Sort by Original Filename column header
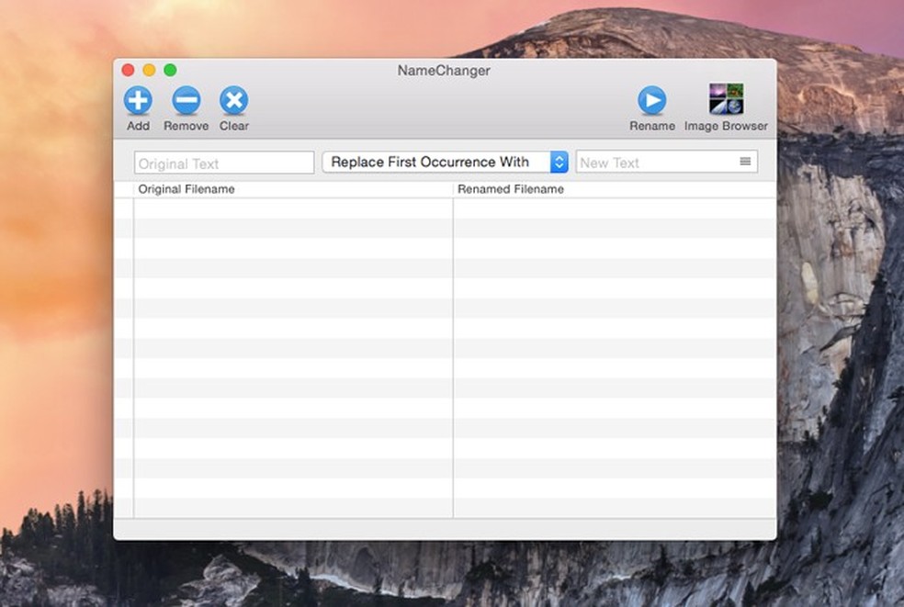Screen dimensions: 904x607 point(292,189)
